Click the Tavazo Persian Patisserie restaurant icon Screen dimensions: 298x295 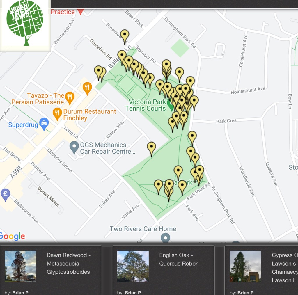[69, 97]
